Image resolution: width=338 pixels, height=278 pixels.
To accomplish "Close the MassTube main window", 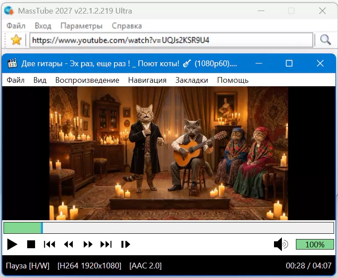I will [x=322, y=11].
